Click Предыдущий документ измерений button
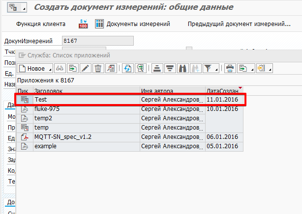The height and width of the screenshot is (214, 302). [239, 24]
